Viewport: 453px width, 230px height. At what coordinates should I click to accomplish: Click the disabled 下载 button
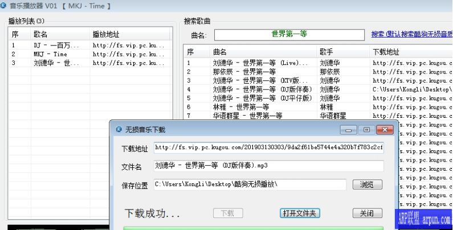228,213
